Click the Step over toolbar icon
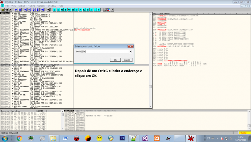Image resolution: width=251 pixels, height=142 pixels. tap(29, 10)
